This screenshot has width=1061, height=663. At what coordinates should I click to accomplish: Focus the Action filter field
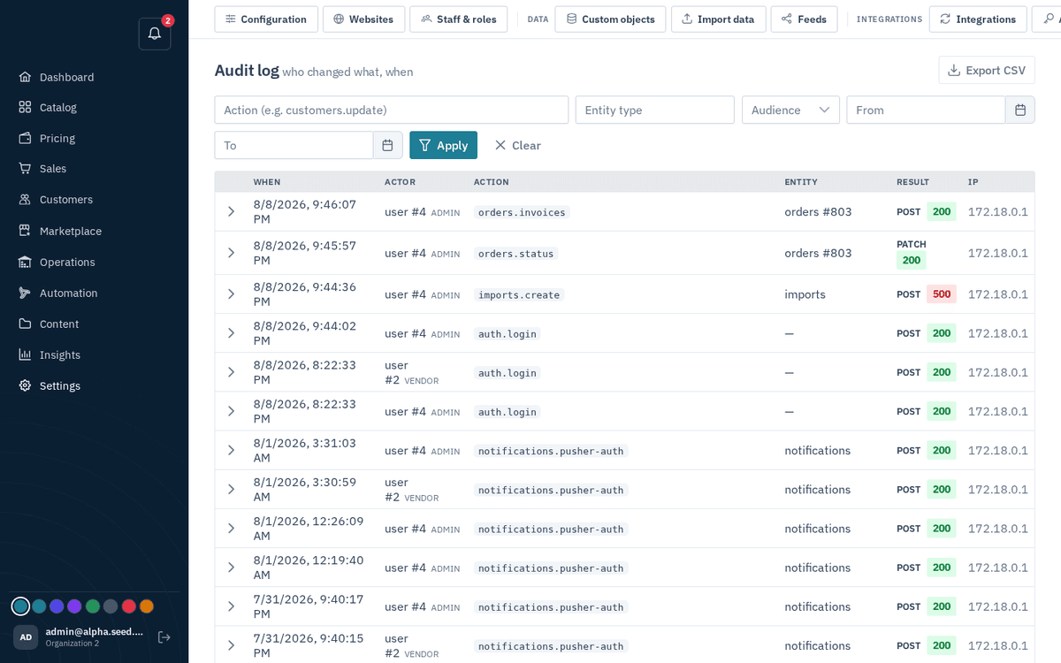[x=392, y=110]
